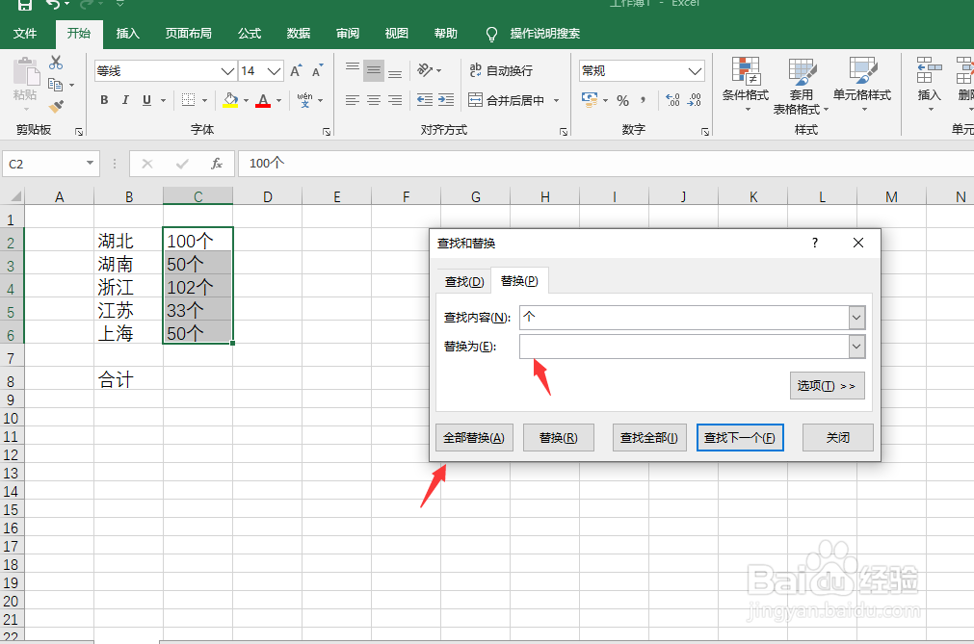974x644 pixels.
Task: Open 替换为 history dropdown
Action: 856,347
